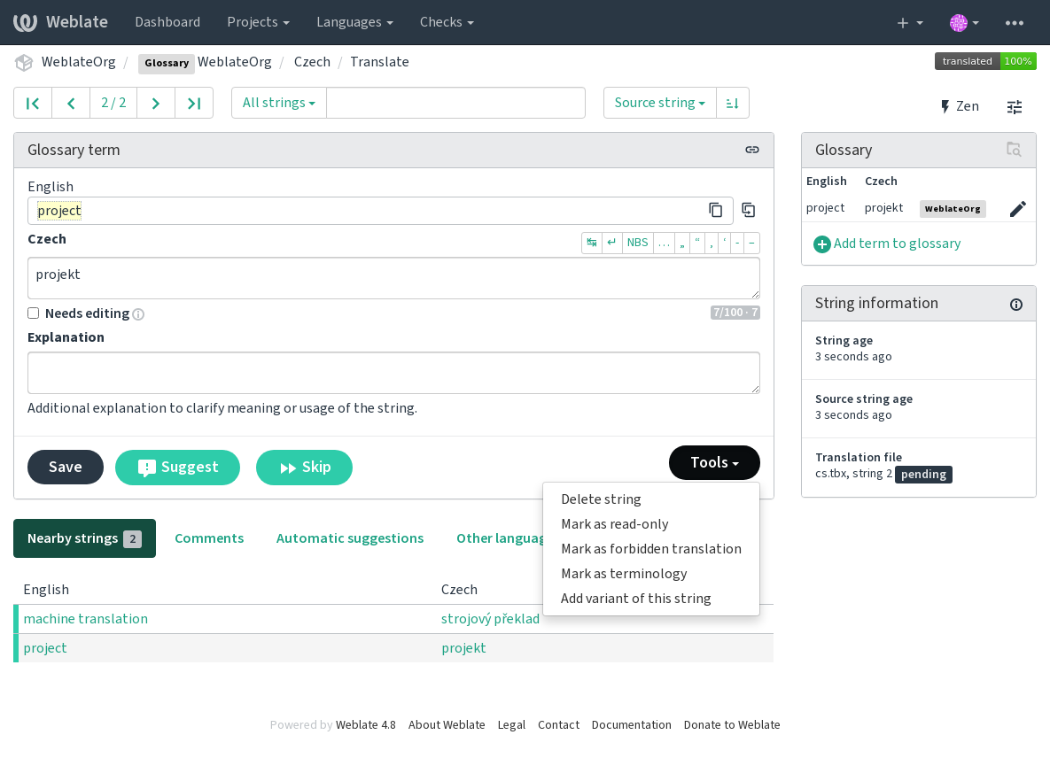Insert high double quote “ character
The image size is (1050, 758).
point(697,242)
